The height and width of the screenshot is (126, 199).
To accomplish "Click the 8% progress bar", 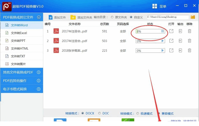I will (x=150, y=31).
